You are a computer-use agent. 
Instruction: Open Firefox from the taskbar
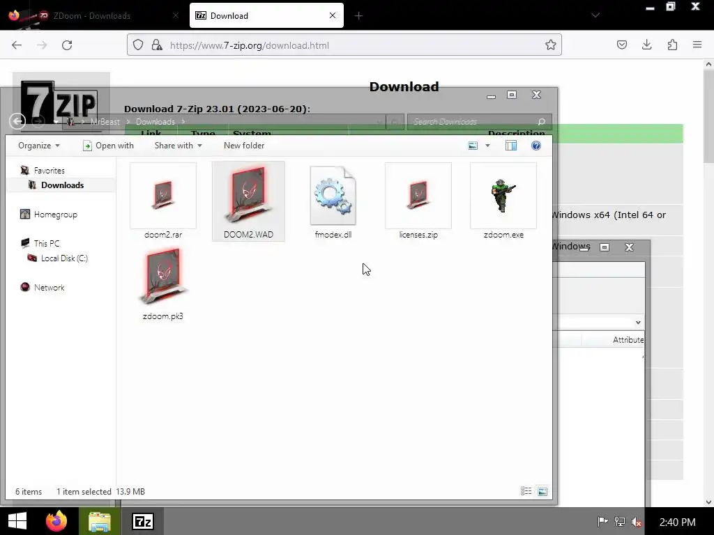(56, 521)
